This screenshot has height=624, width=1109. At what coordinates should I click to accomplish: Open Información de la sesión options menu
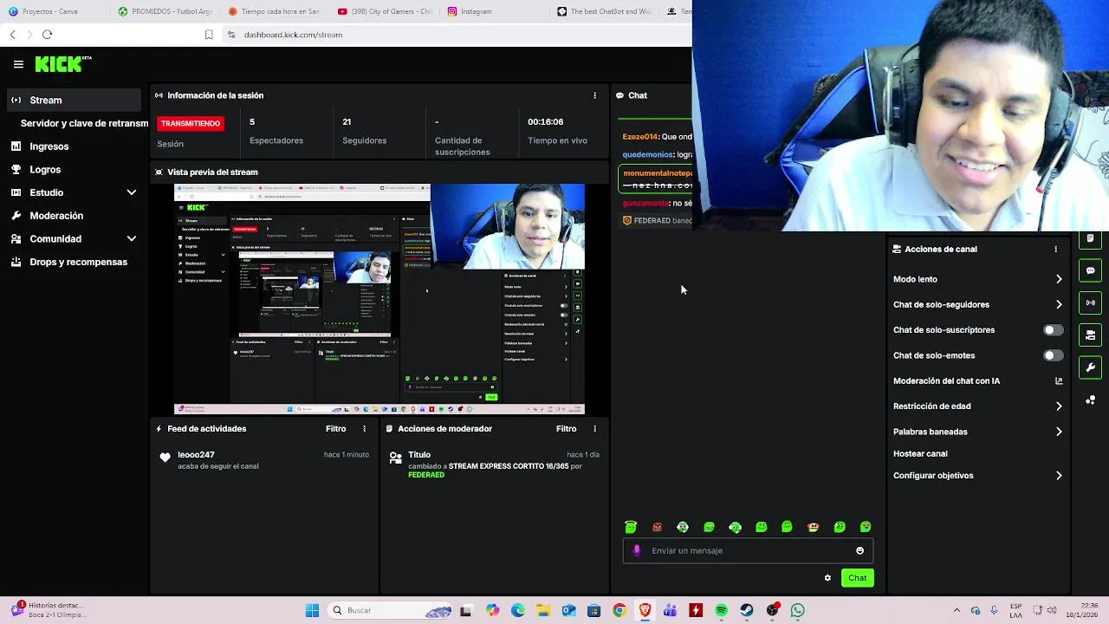594,95
